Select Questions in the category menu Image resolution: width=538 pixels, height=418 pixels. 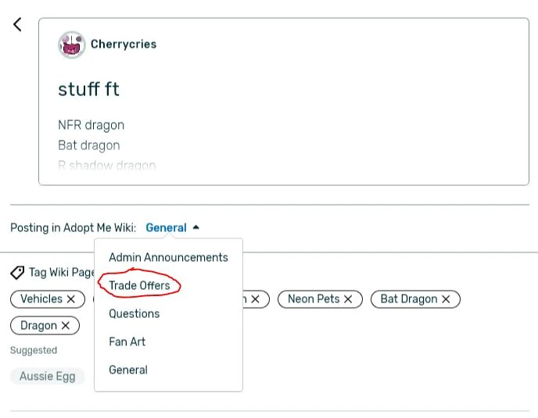click(x=134, y=313)
